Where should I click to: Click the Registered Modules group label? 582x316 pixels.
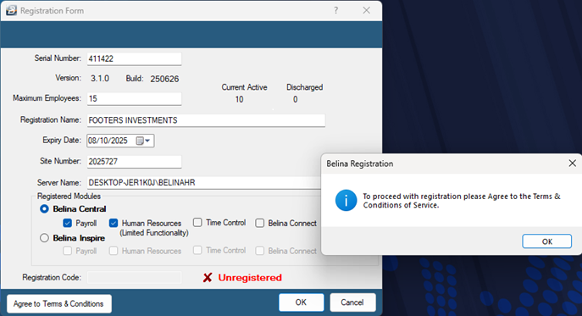[x=69, y=196]
